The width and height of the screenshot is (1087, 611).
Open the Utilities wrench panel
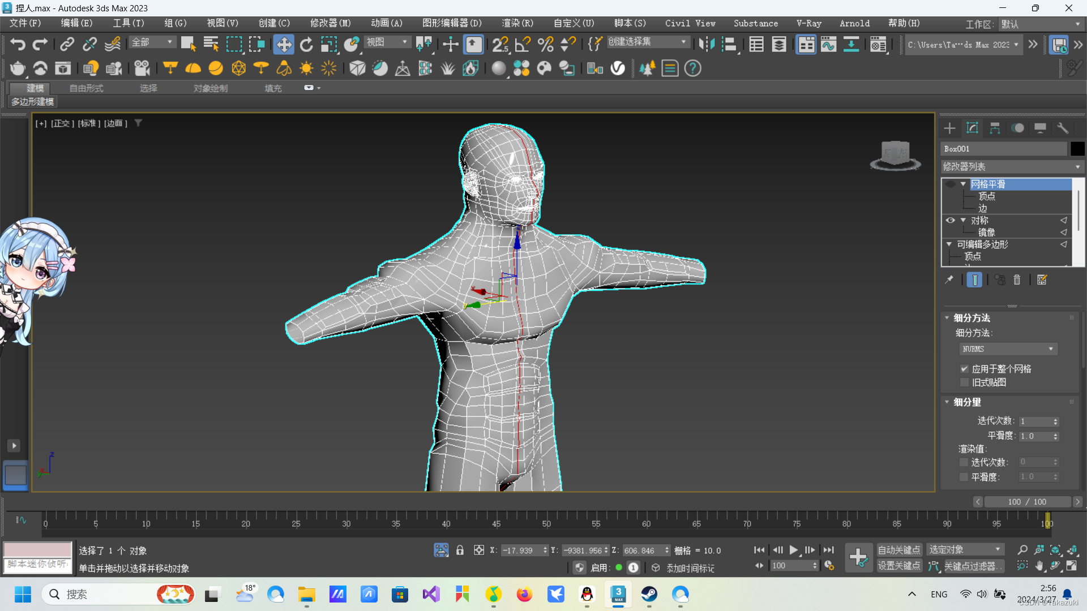1063,128
